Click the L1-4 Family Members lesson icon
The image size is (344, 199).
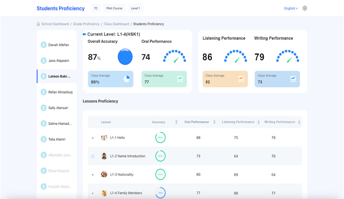point(104,193)
